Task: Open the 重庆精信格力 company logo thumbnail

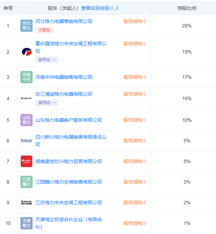Action: [x=27, y=52]
